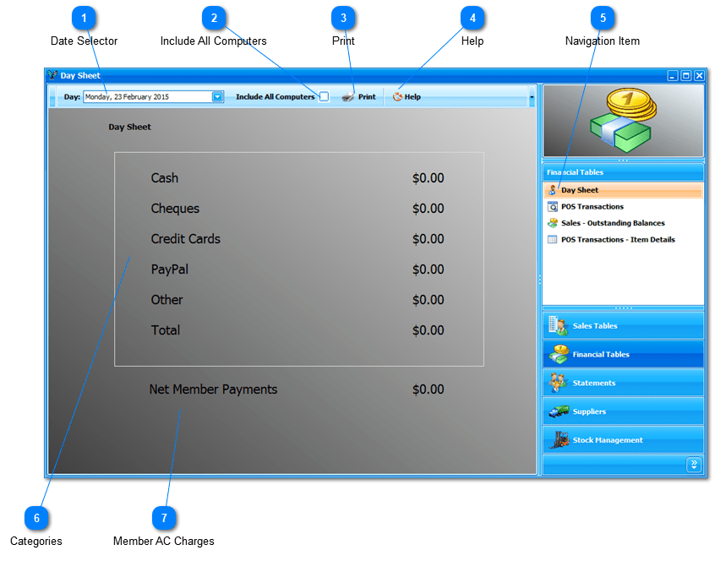Screen dimensions: 715x561
Task: Click the Day Sheet heading text
Action: click(x=129, y=127)
